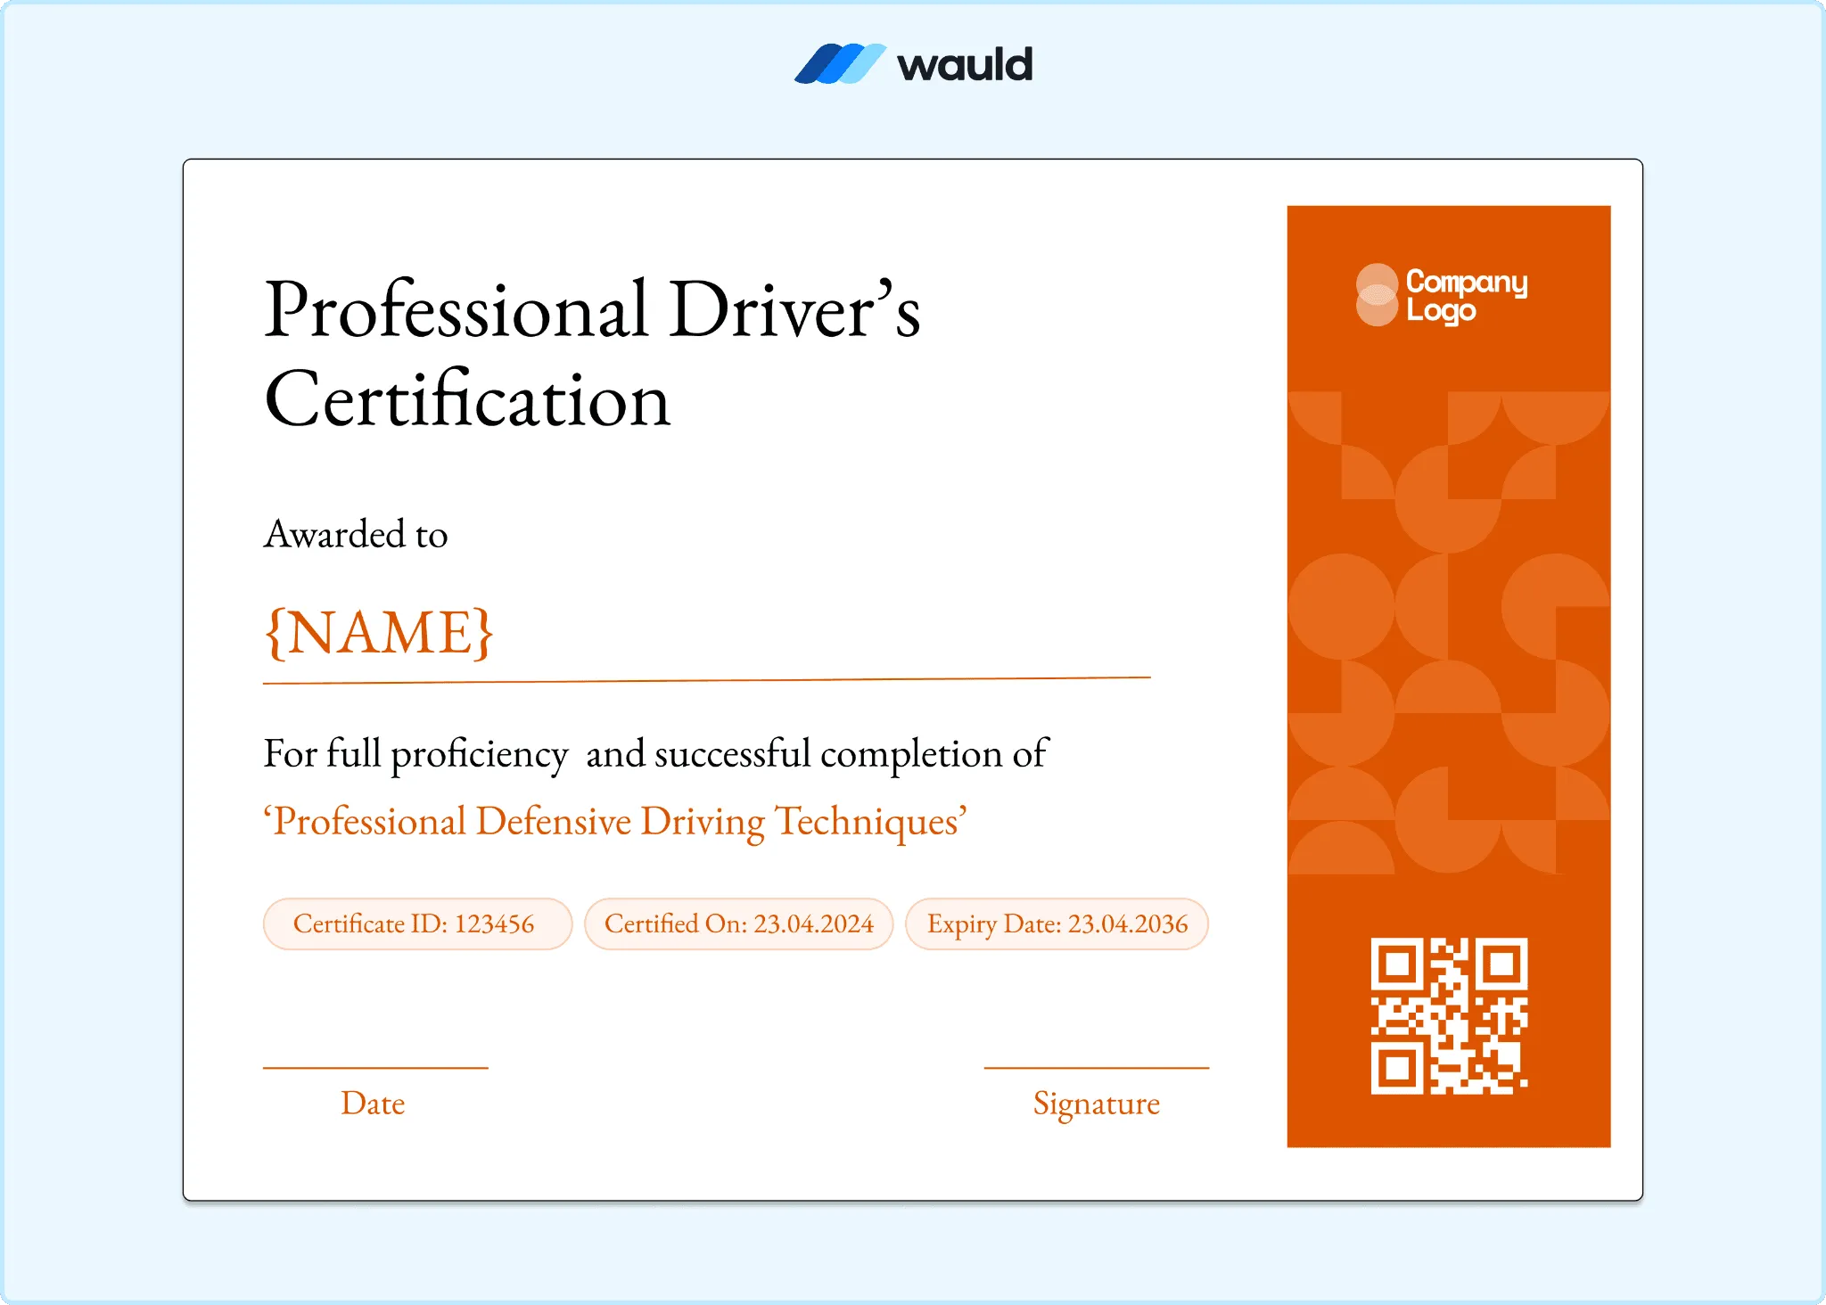The height and width of the screenshot is (1305, 1826).
Task: Click the wauld logo icon
Action: click(840, 64)
